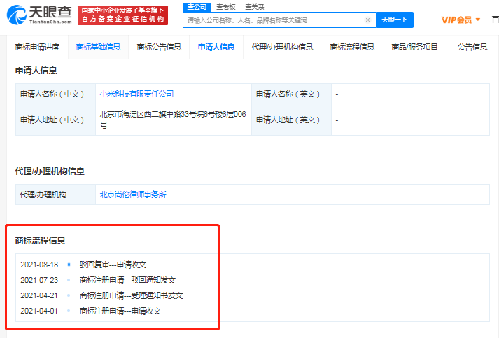Click the 代理/办理机构 label cell
This screenshot has width=499, height=338.
point(56,195)
